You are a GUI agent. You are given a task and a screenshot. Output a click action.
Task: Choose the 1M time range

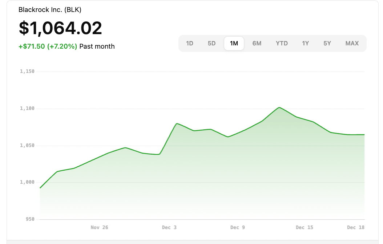[x=234, y=44]
